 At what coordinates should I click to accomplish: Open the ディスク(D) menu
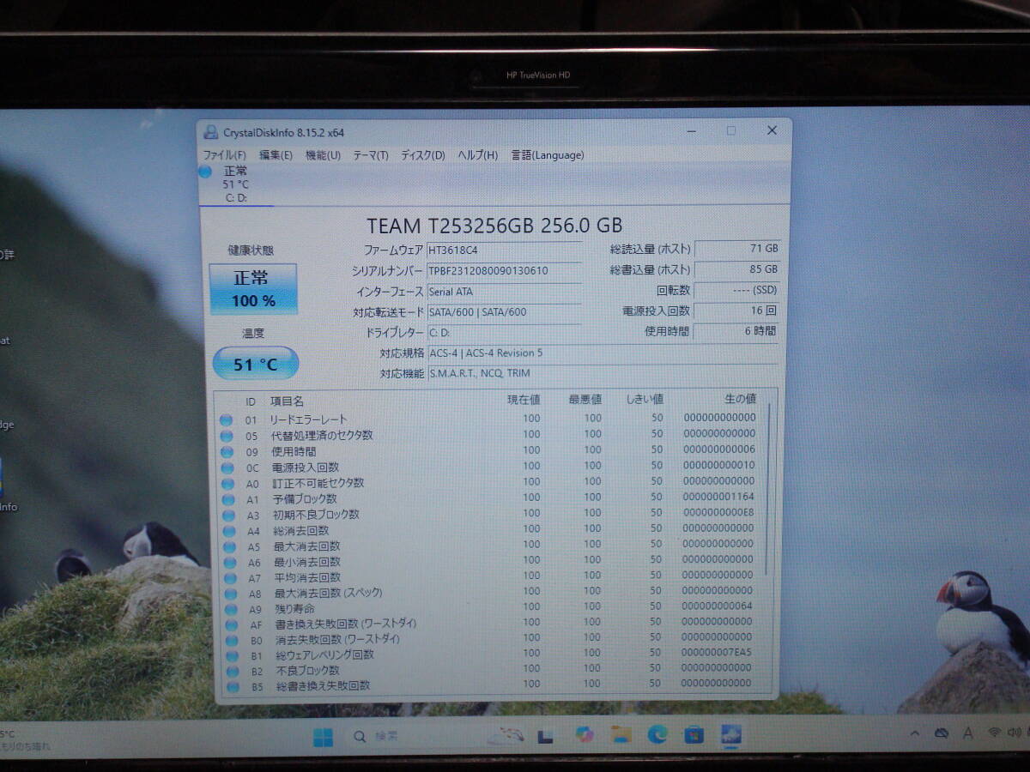click(423, 155)
